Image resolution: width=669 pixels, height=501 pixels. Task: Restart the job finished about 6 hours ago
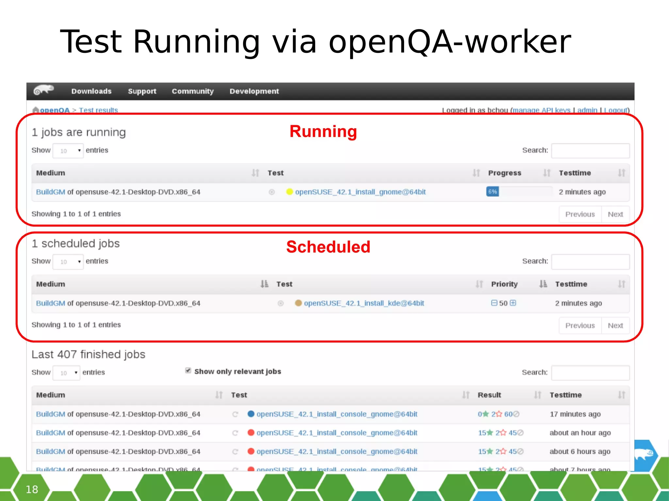[235, 451]
